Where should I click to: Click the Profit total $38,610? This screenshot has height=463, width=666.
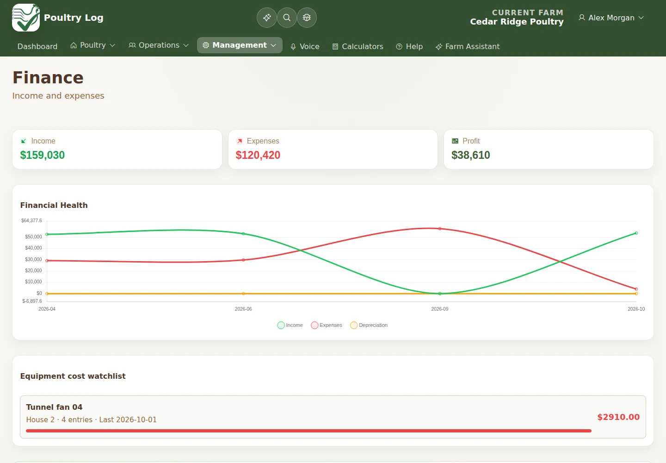click(471, 155)
